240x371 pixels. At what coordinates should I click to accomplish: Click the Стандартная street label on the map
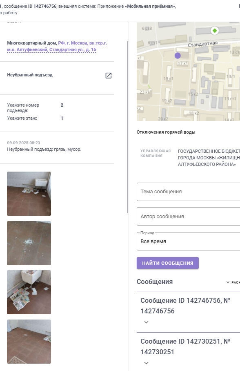[202, 44]
